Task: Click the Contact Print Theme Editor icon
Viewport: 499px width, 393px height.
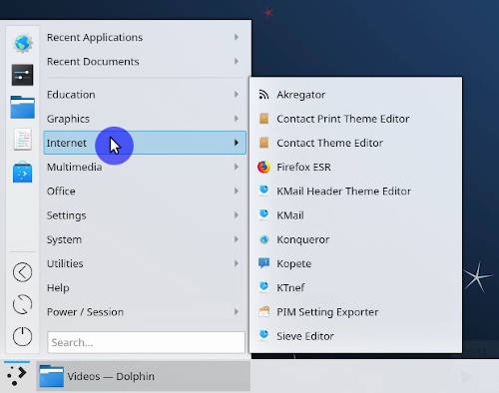Action: (263, 119)
